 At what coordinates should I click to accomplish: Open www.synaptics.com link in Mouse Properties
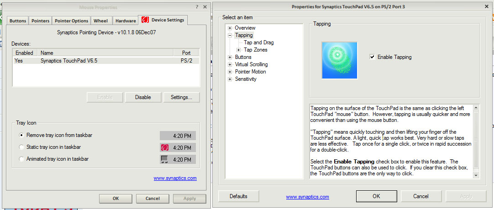pos(175,178)
